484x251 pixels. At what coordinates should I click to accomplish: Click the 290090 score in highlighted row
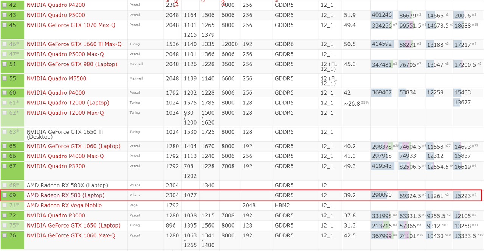click(x=382, y=195)
